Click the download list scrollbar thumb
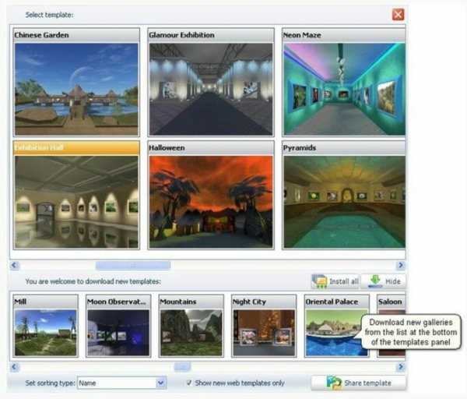 (182, 367)
